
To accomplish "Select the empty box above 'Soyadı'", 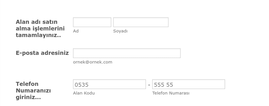I will [x=141, y=22].
